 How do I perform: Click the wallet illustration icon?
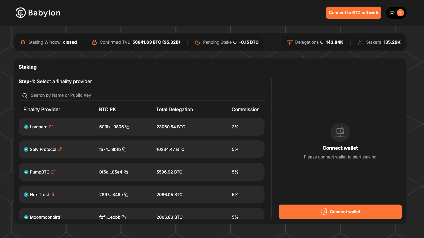340,132
